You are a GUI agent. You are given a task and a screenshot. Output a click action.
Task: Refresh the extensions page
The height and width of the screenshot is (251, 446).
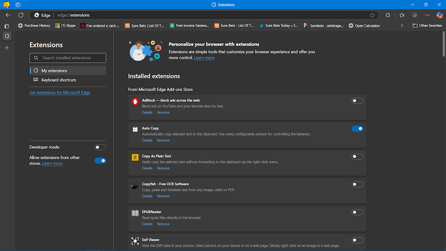point(21,15)
